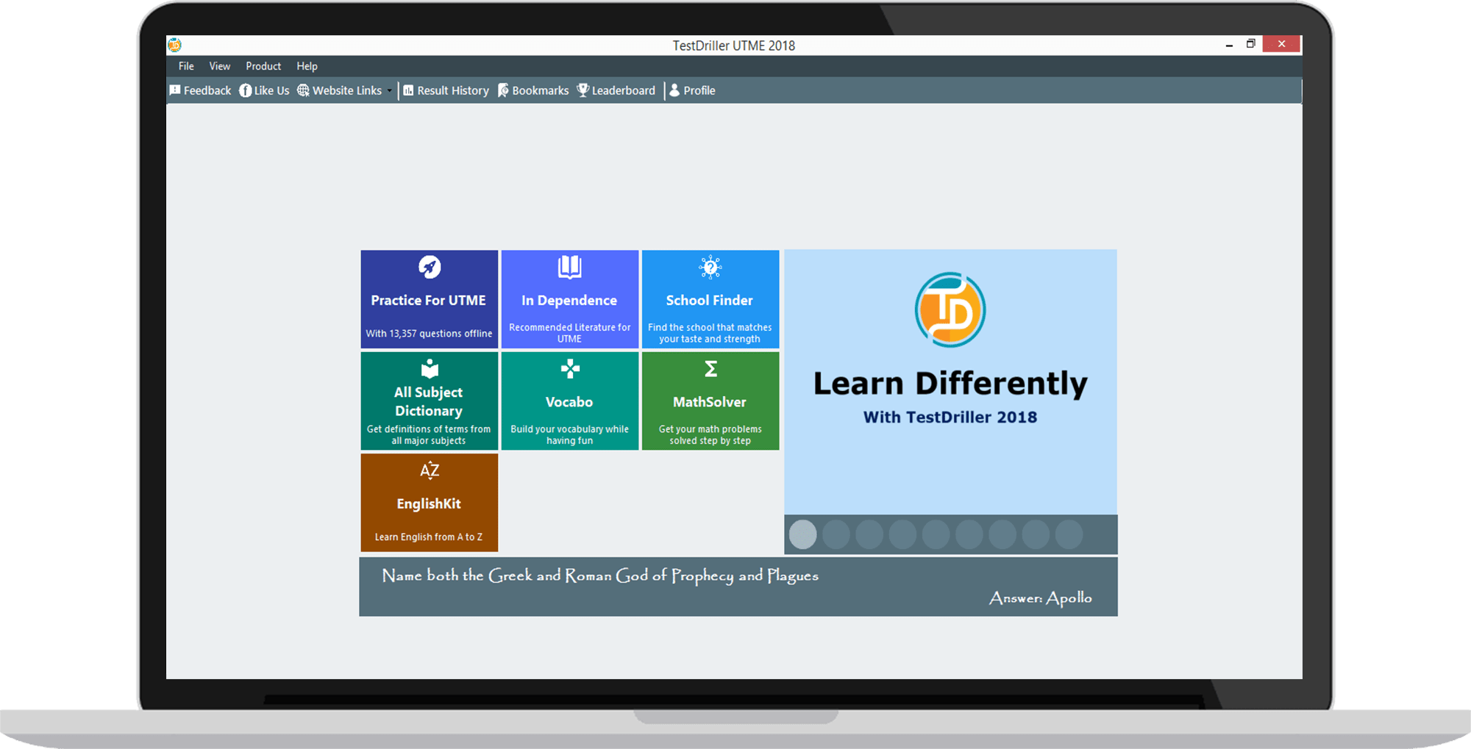Click the TestDriller UTME 2018 window title

click(x=734, y=46)
